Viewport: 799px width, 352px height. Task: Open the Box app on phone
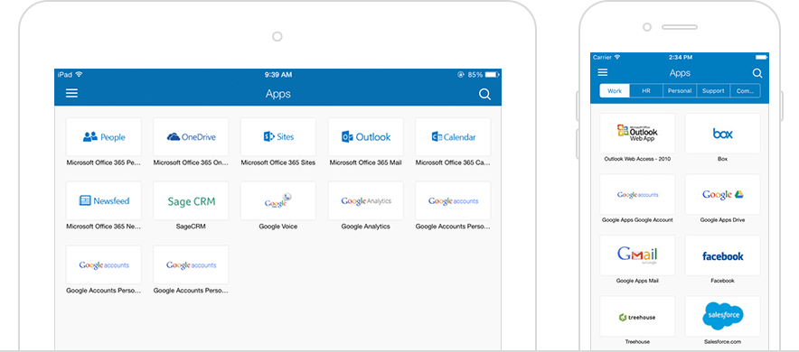[x=722, y=134]
